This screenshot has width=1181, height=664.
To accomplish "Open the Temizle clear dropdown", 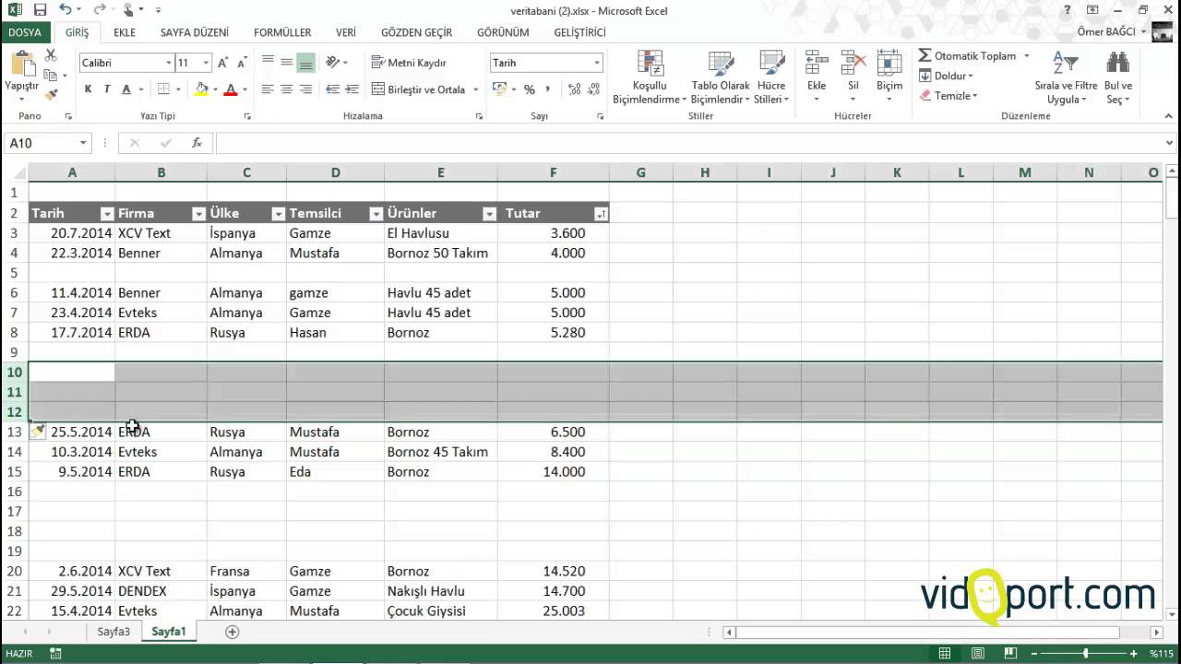I will point(948,96).
